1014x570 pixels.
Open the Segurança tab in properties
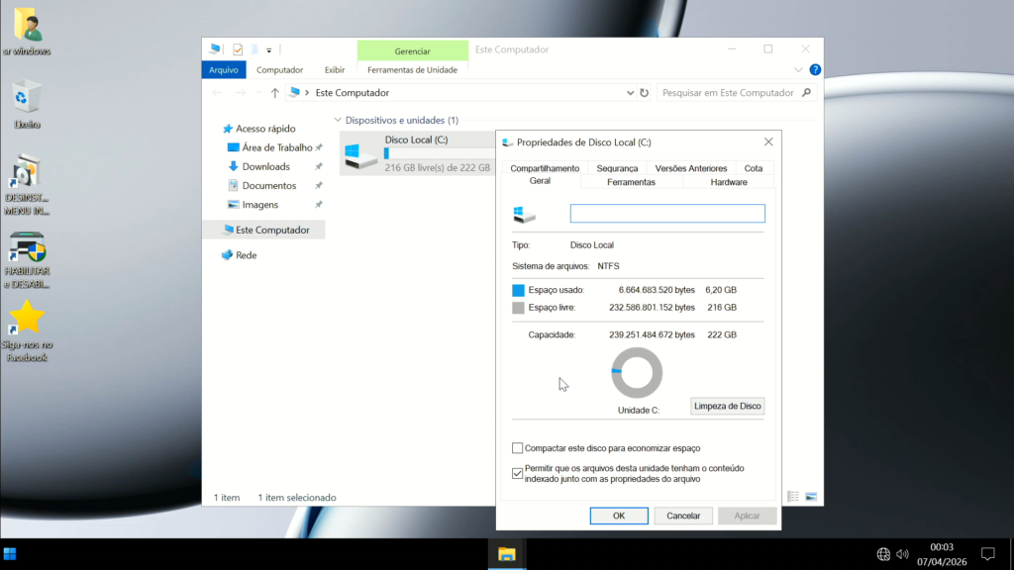[x=617, y=168]
